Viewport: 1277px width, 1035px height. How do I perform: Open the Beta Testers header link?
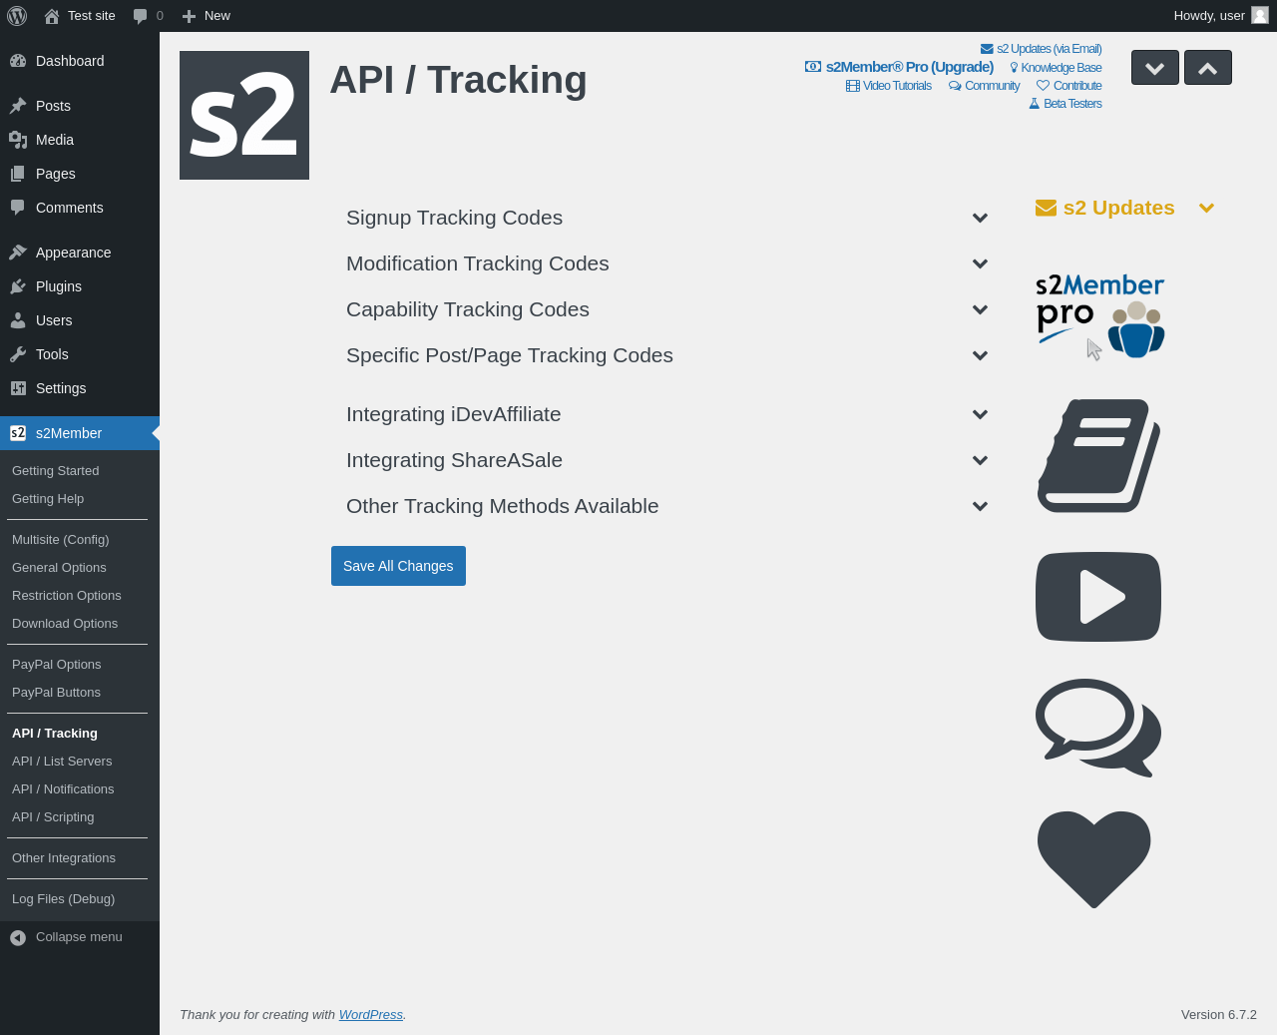1065,104
